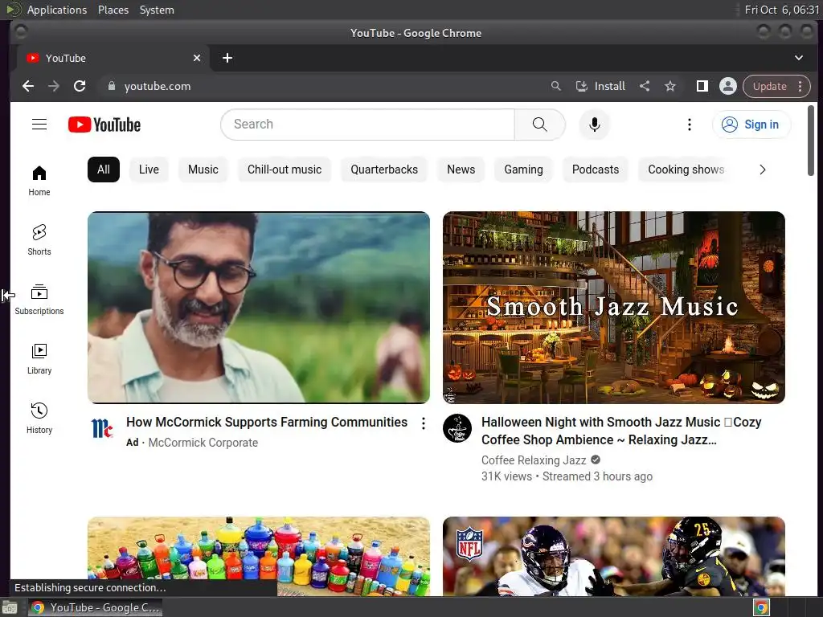Viewport: 823px width, 617px height.
Task: Click the address bar zoom magnifier icon
Action: [x=555, y=86]
